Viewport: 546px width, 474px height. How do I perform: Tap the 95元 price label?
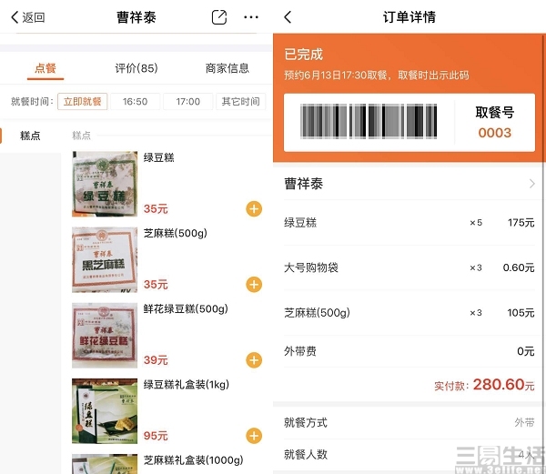click(156, 436)
